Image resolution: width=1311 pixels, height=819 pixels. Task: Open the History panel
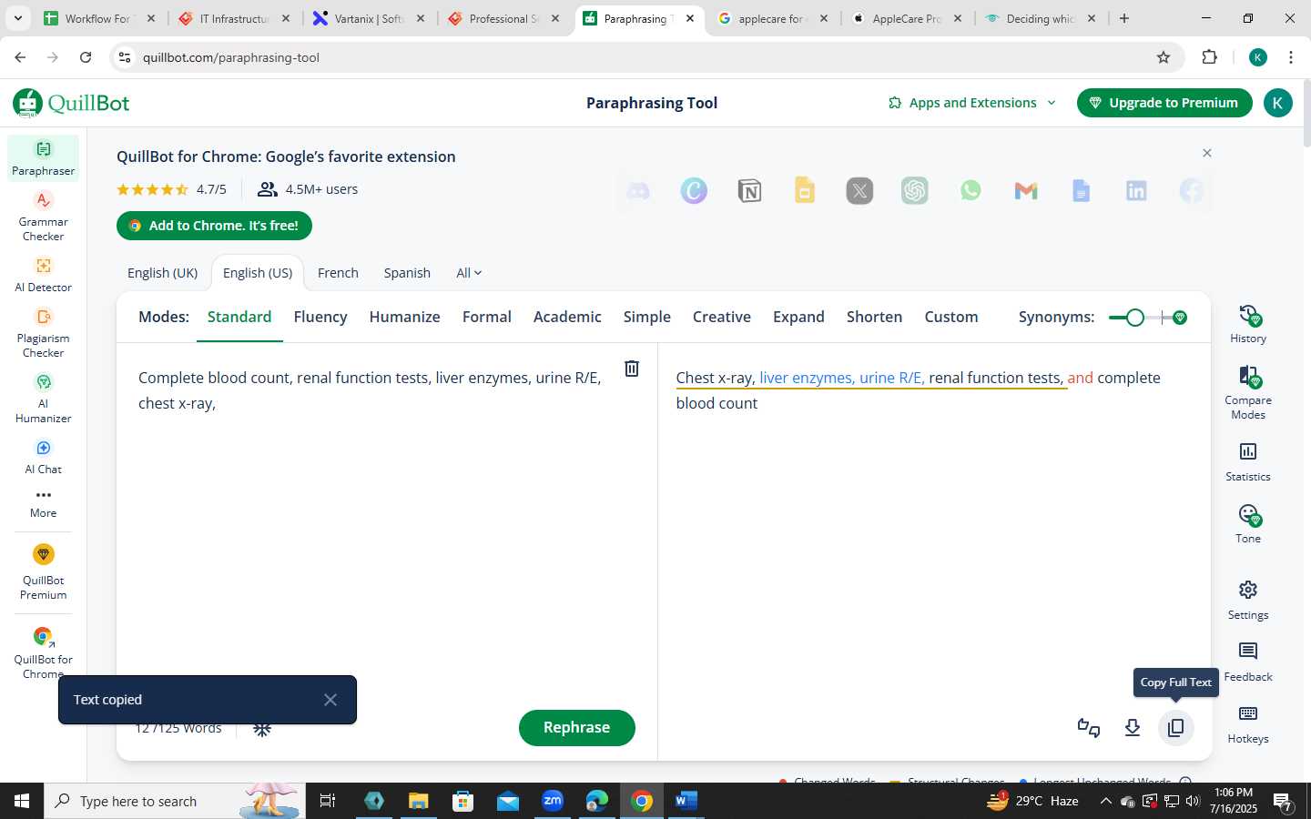click(x=1247, y=325)
